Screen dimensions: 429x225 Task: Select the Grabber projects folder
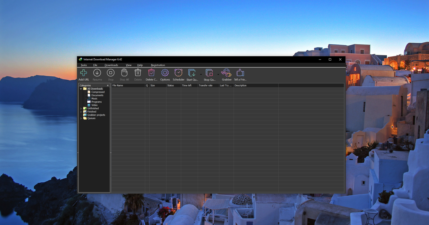pyautogui.click(x=96, y=115)
